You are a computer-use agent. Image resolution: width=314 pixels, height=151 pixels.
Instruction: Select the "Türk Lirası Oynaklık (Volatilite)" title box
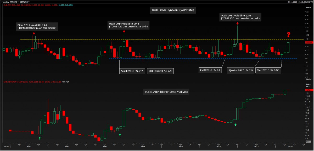(x=172, y=10)
